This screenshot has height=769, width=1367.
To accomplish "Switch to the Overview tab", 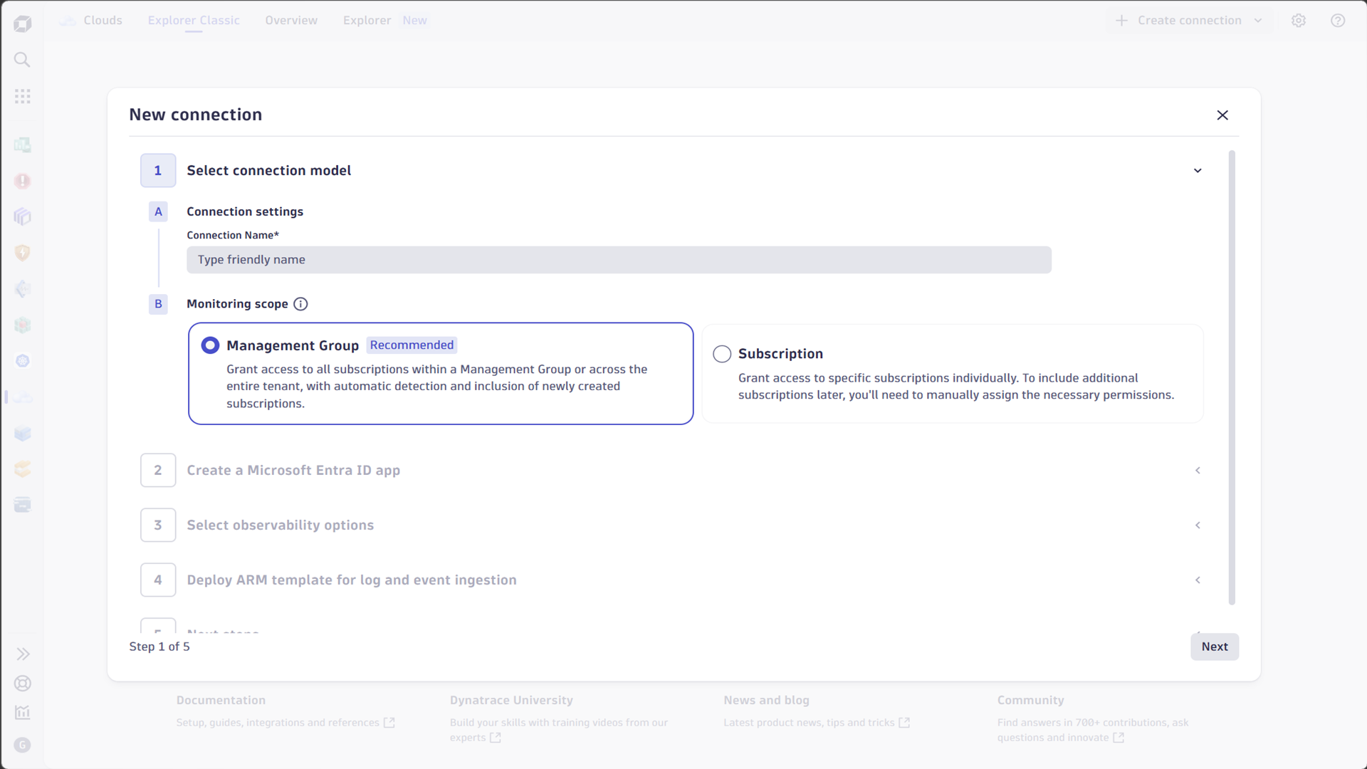I will [291, 21].
